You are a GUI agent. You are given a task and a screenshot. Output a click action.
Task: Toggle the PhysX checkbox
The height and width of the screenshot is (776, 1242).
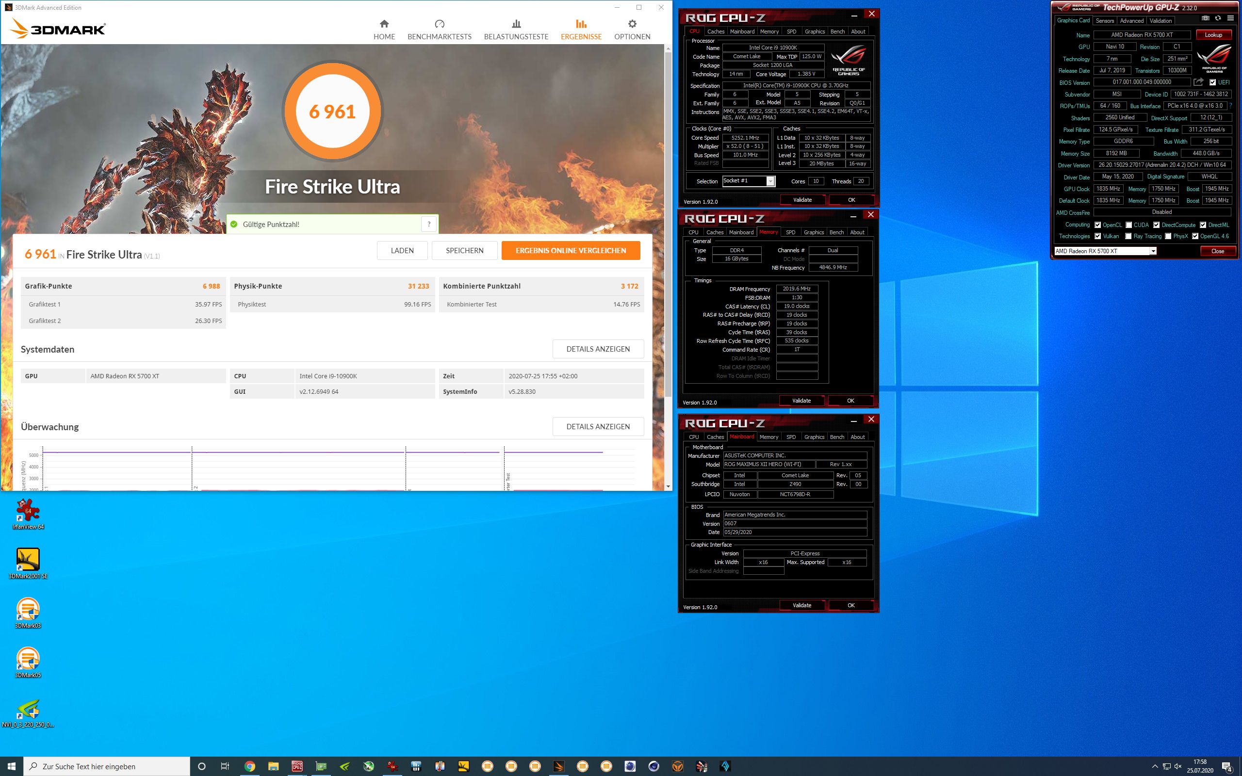tap(1168, 236)
